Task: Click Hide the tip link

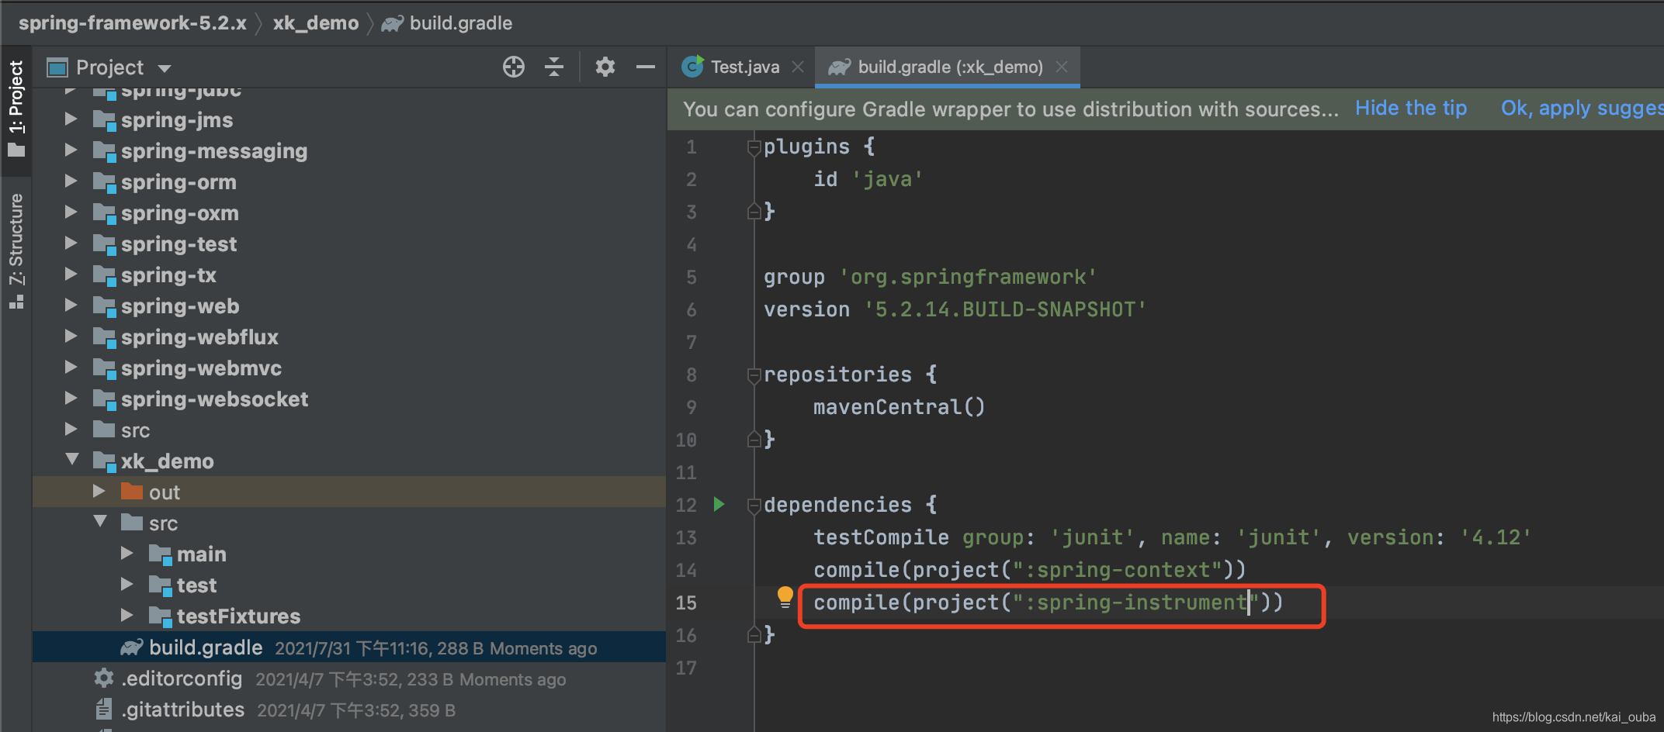Action: [1411, 109]
